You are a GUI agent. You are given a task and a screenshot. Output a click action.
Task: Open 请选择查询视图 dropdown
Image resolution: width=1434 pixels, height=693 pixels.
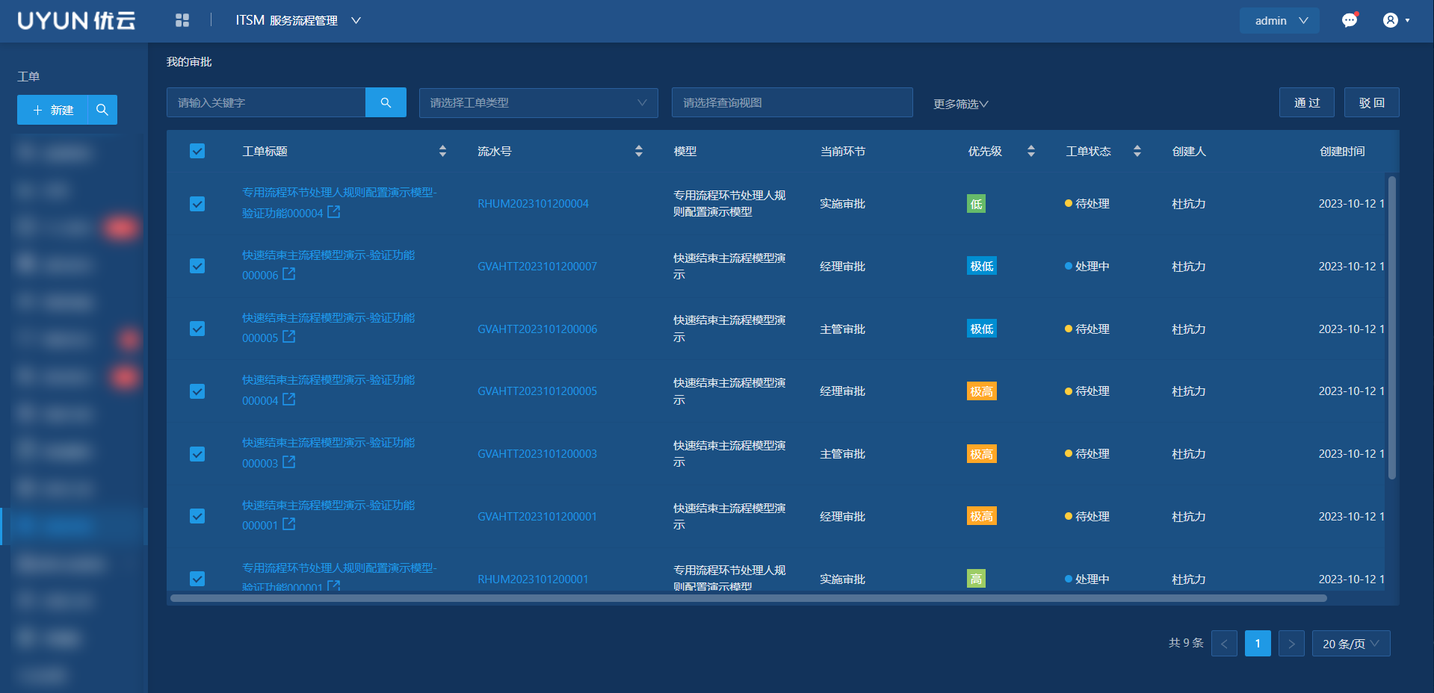point(792,102)
